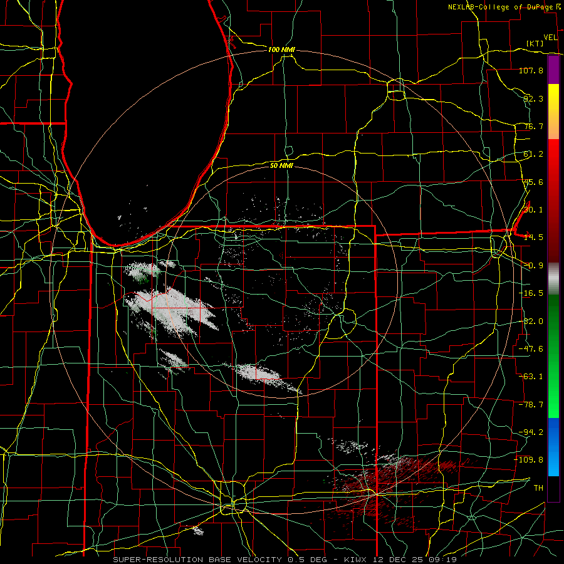Screen dimensions: 564x564
Task: Click the 30.1 legend value
Action: [x=533, y=210]
